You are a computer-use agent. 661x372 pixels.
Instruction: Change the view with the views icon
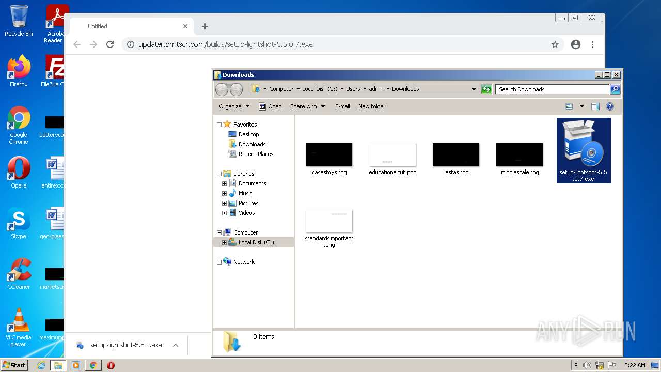pyautogui.click(x=569, y=106)
